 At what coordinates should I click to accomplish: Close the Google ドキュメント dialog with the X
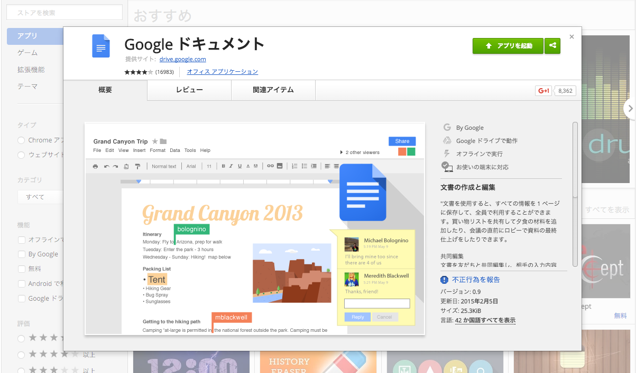point(572,37)
